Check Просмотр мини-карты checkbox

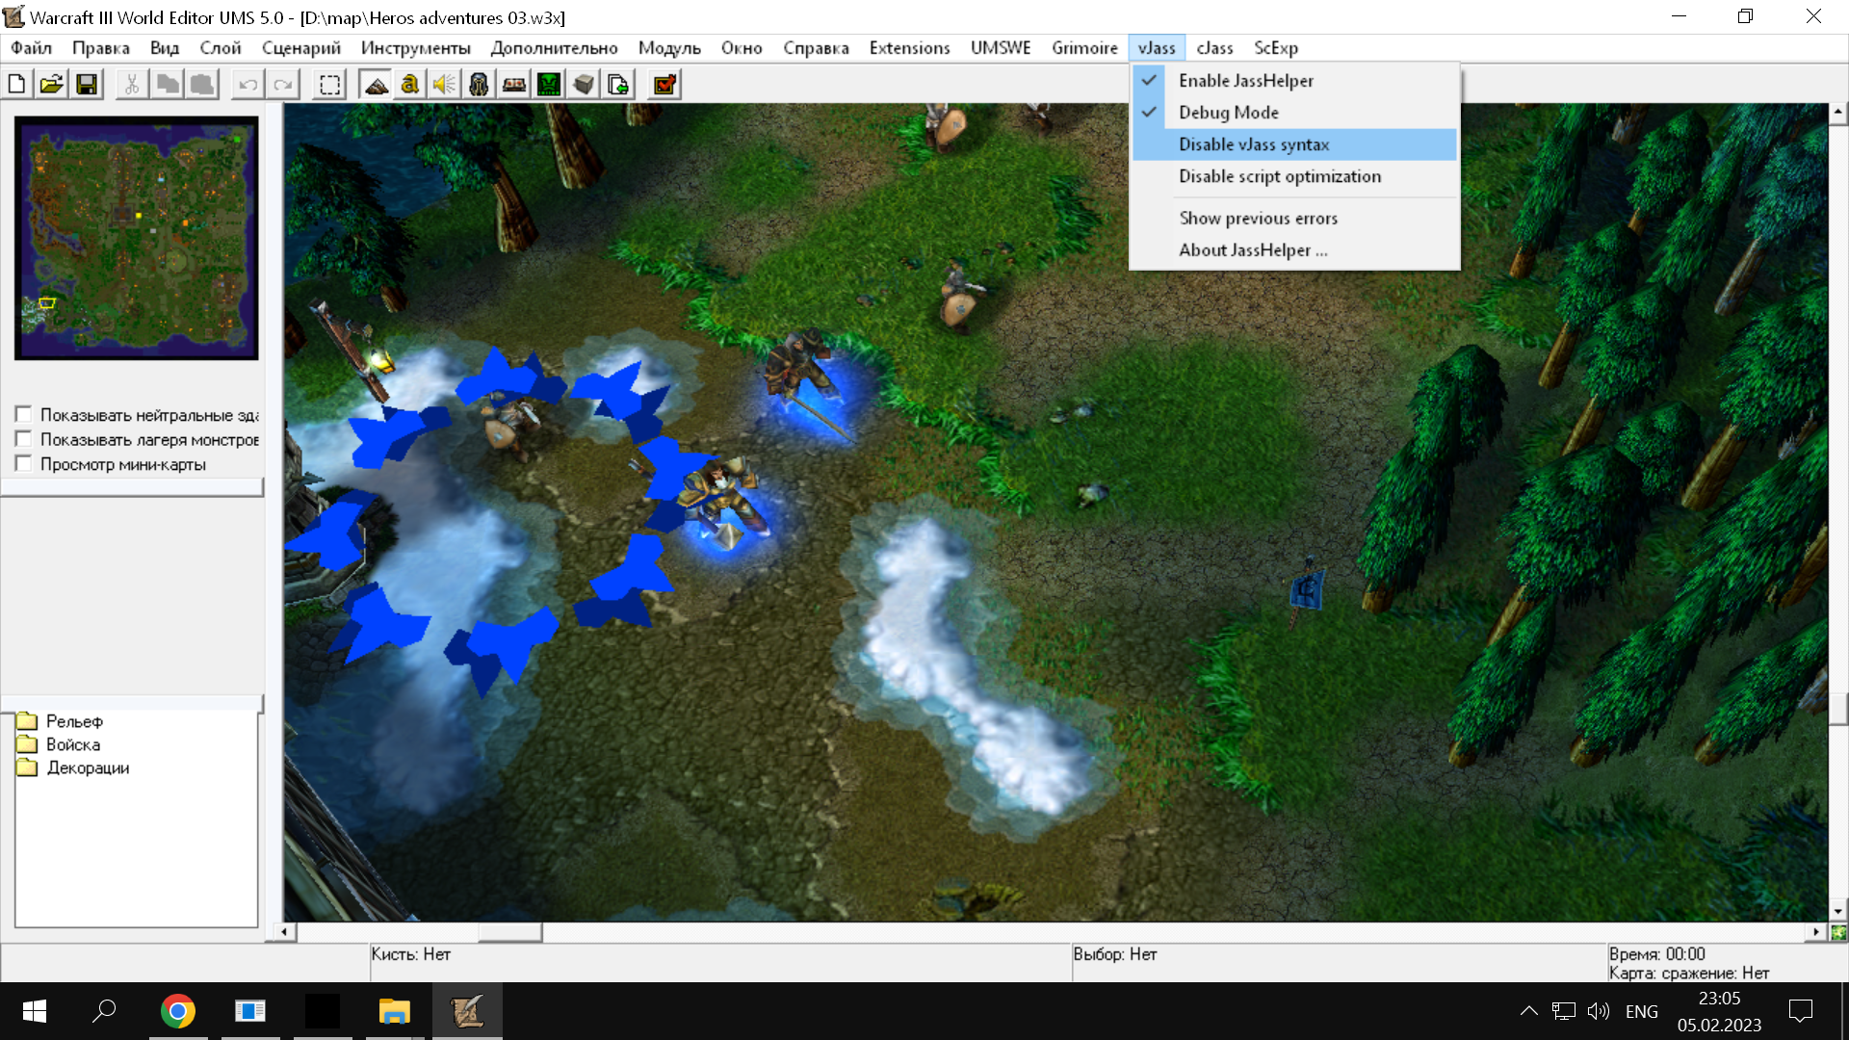[x=24, y=464]
